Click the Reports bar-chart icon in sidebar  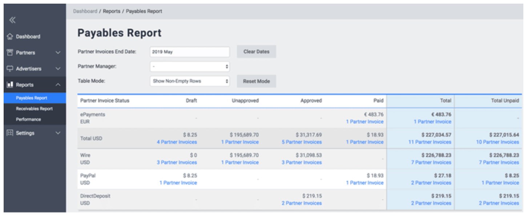(x=9, y=84)
